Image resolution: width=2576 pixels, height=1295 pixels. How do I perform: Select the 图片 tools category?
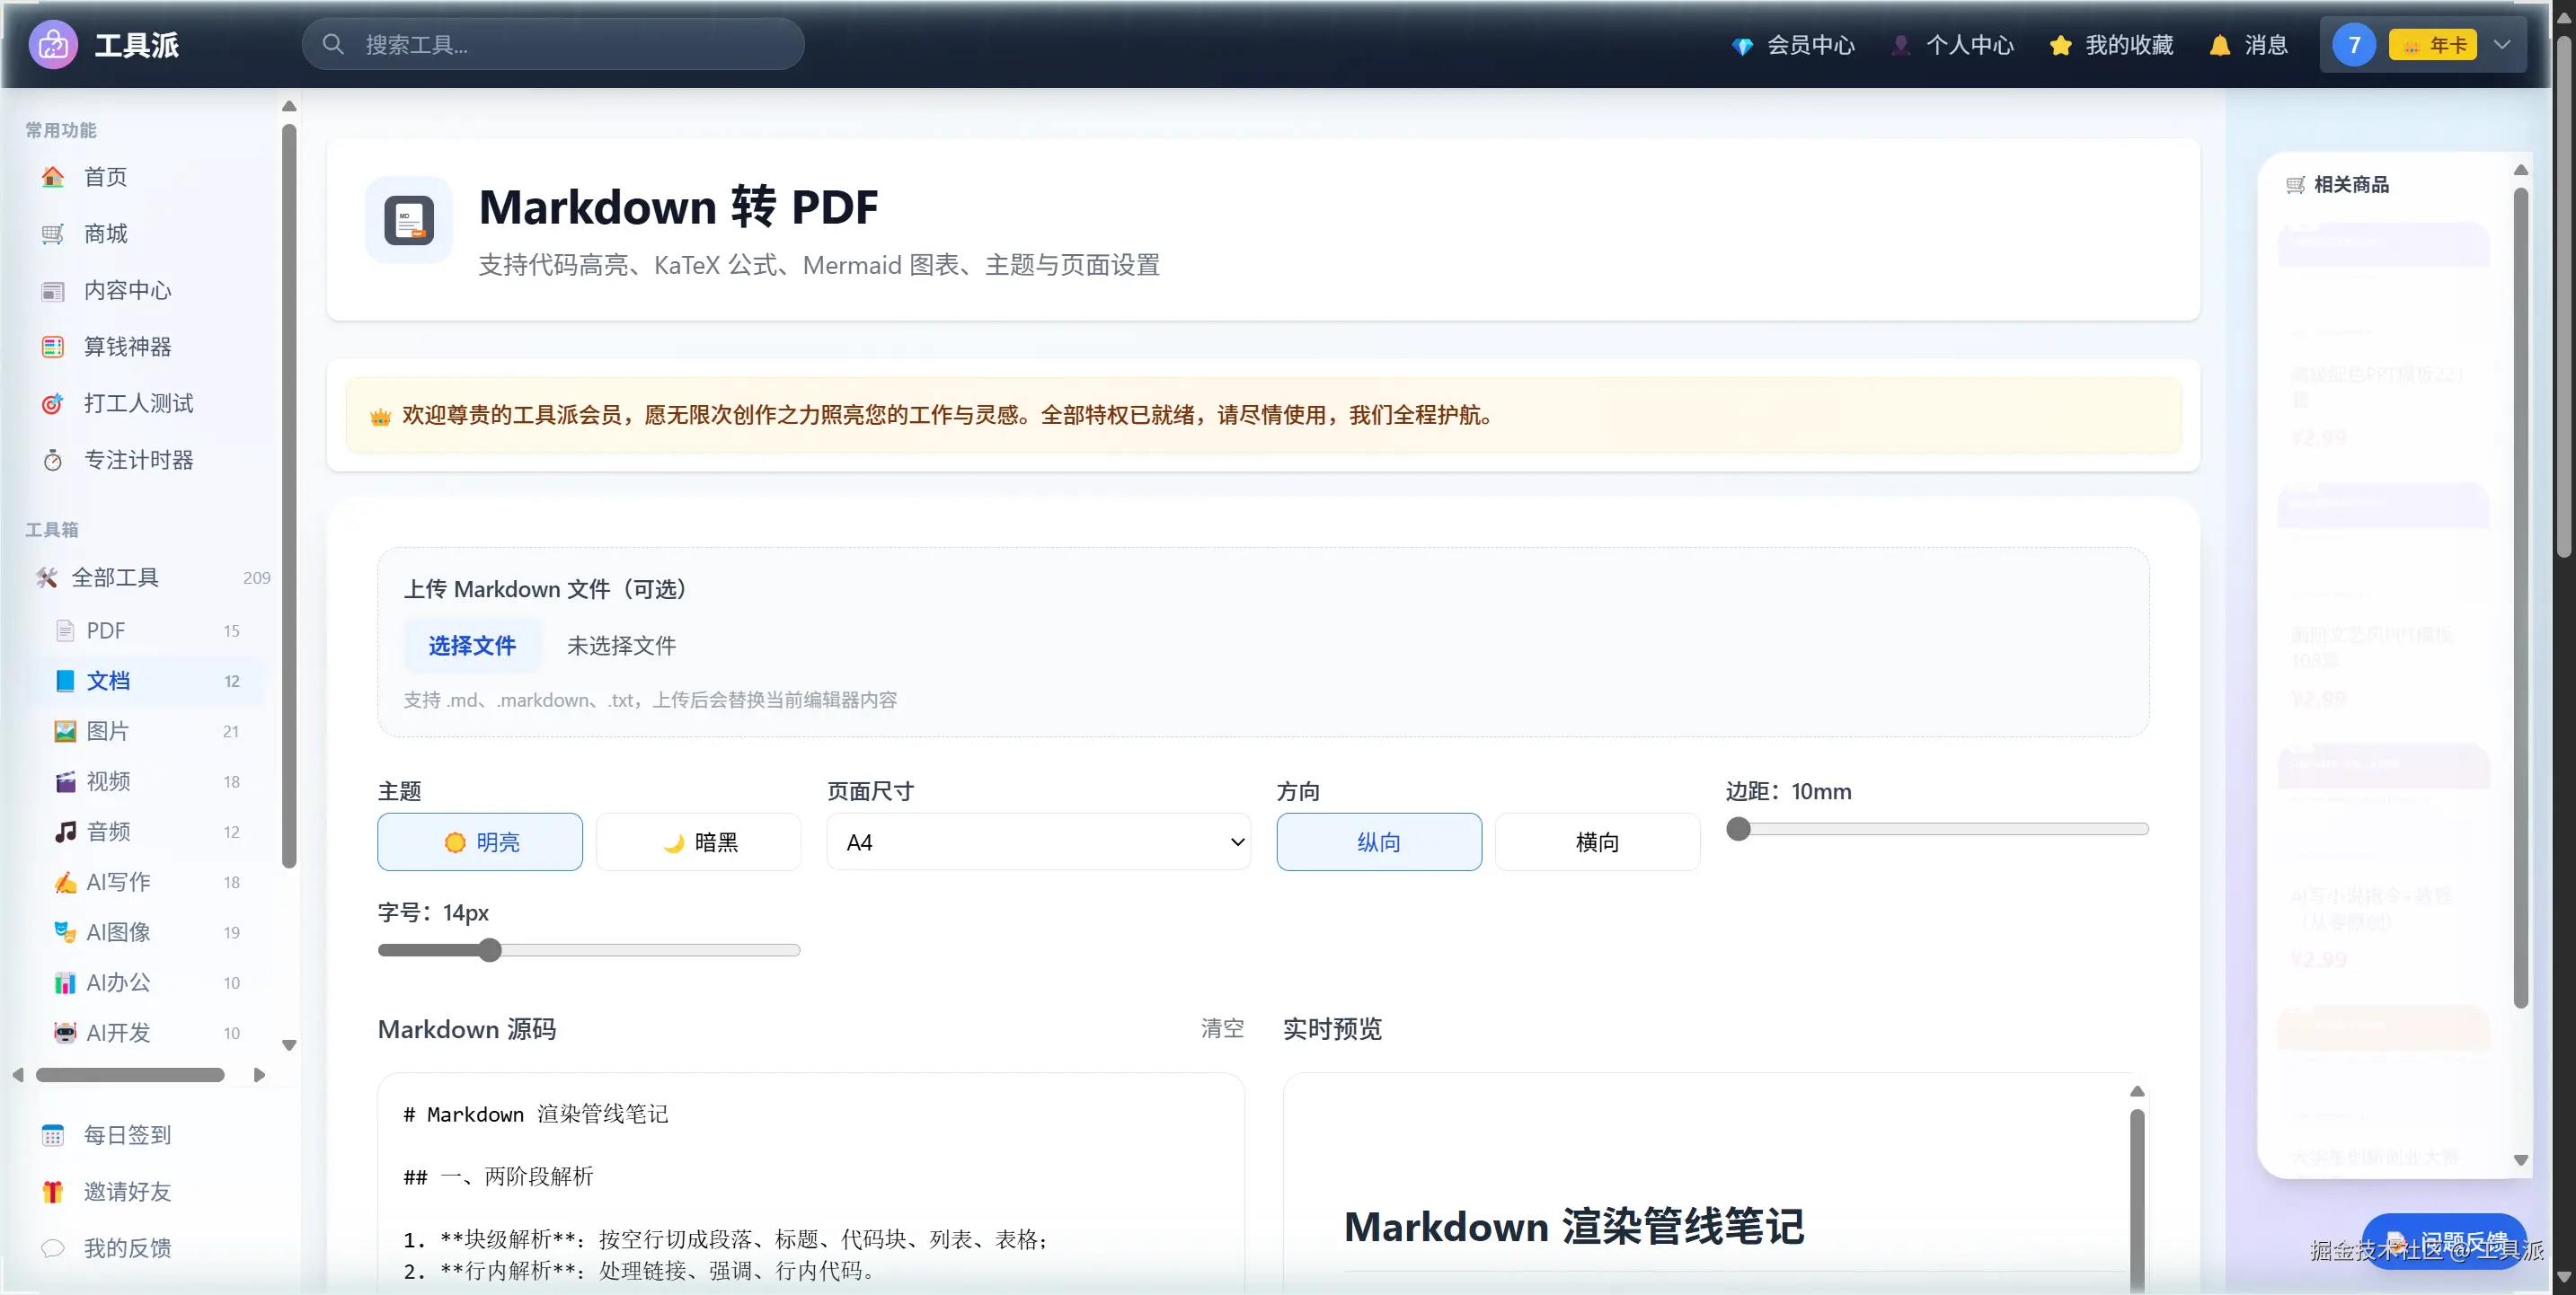click(147, 731)
